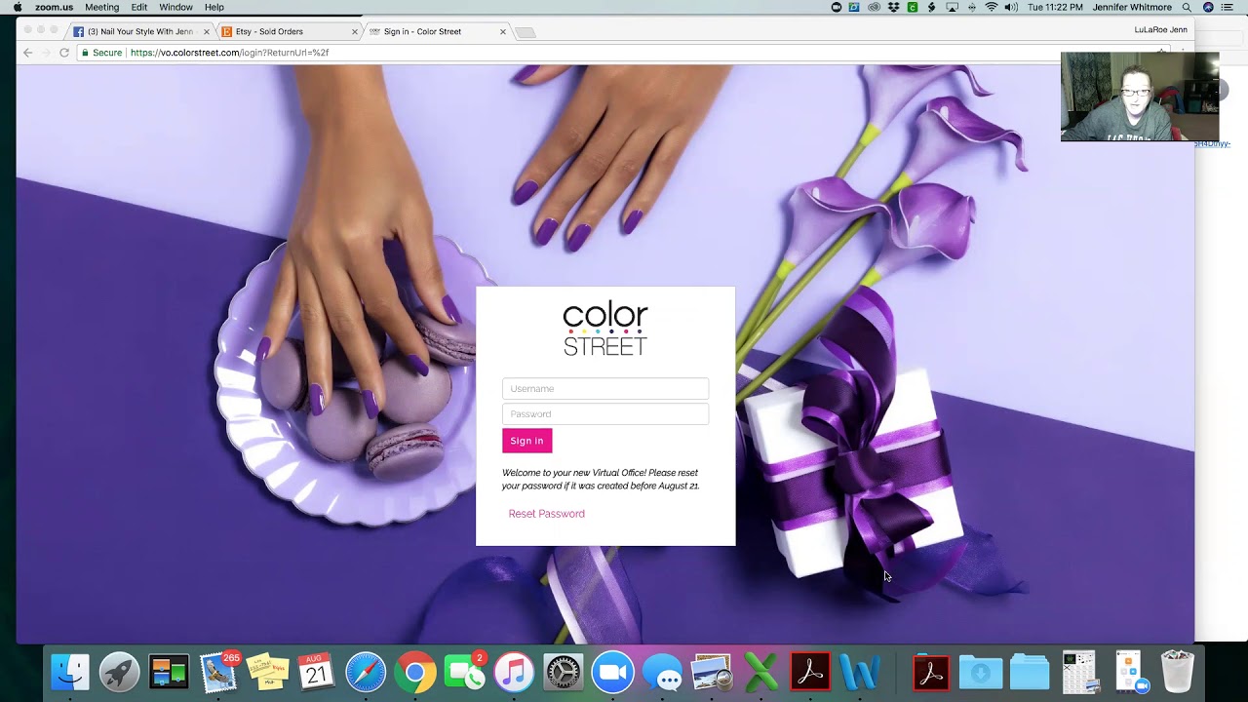Click the Tue 11:22 PM clock
This screenshot has width=1248, height=702.
click(1055, 7)
